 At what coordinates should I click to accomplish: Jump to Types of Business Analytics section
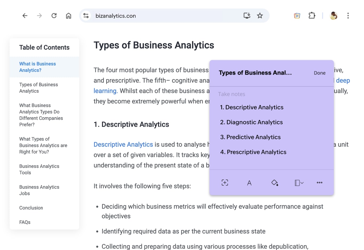coord(38,88)
